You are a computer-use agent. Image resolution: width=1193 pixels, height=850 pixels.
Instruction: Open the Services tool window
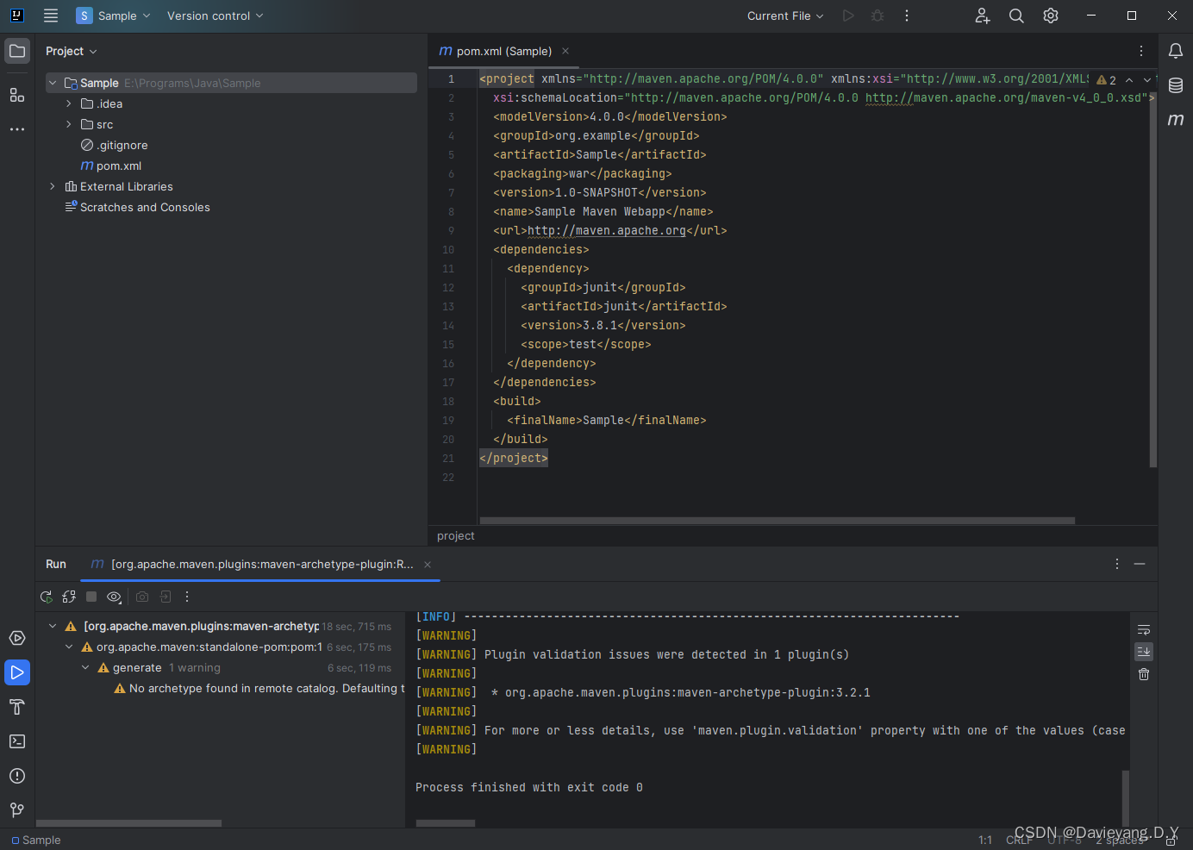[x=17, y=638]
